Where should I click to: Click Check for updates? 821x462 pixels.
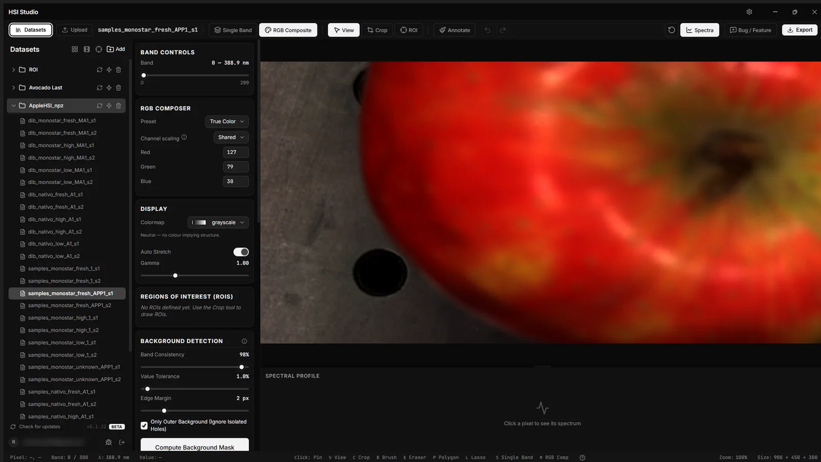click(x=35, y=427)
